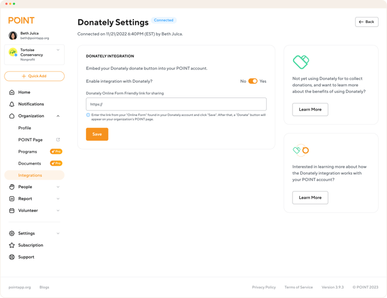
Task: Open Beth Julca's profile avatar
Action: (13, 35)
